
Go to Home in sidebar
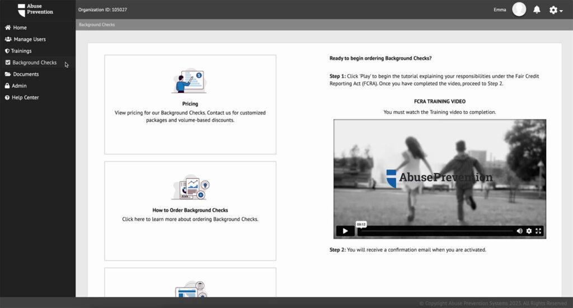coord(20,27)
